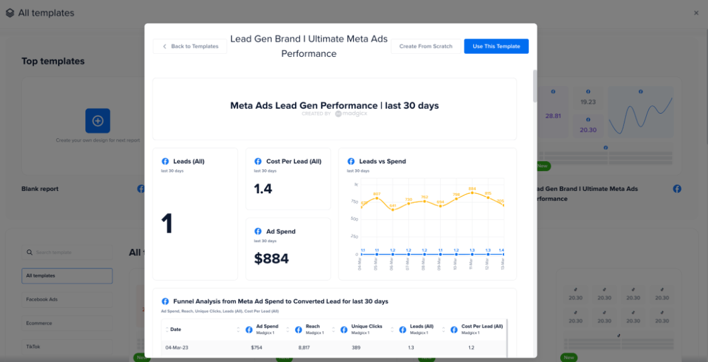Click the 884 peak point on chart
The width and height of the screenshot is (708, 362).
coord(472,193)
